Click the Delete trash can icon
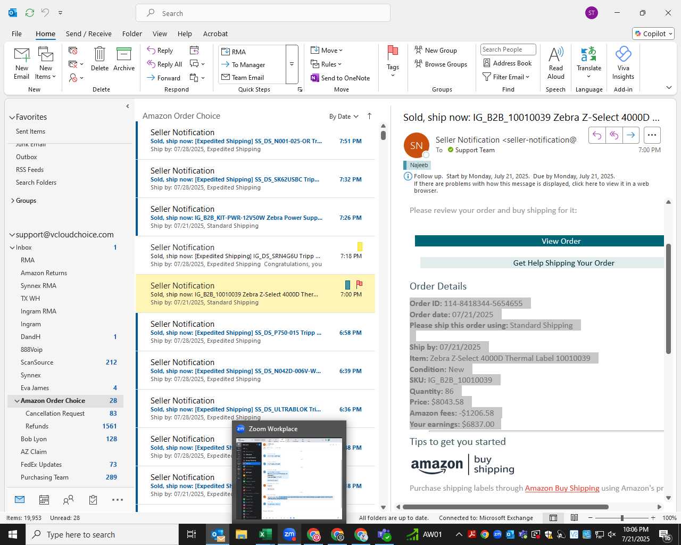The width and height of the screenshot is (681, 545). [99, 59]
